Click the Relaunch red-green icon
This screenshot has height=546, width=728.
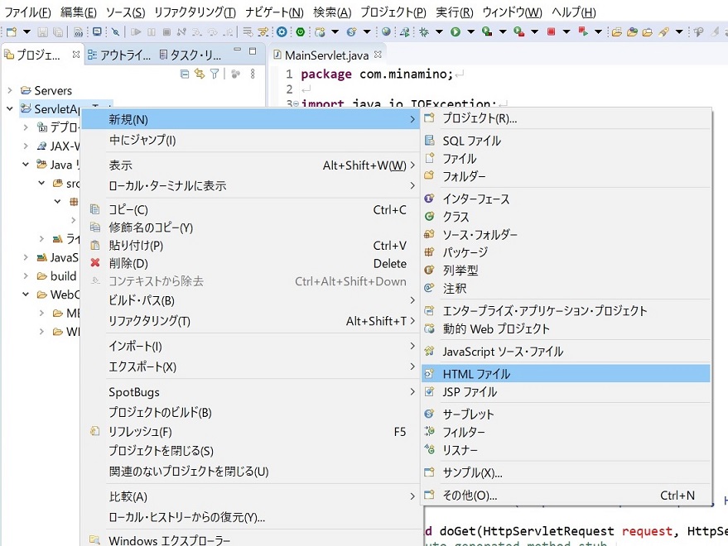point(583,31)
